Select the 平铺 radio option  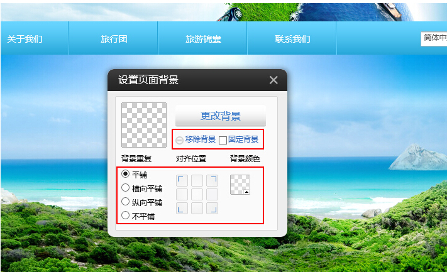pyautogui.click(x=126, y=173)
